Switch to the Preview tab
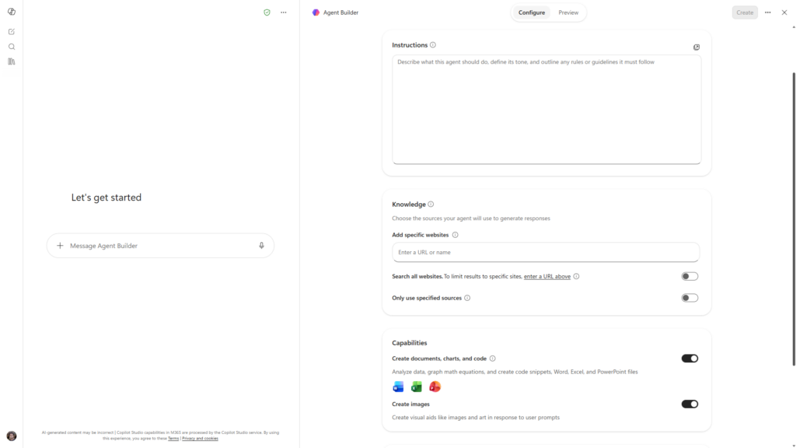The image size is (796, 448). click(568, 12)
